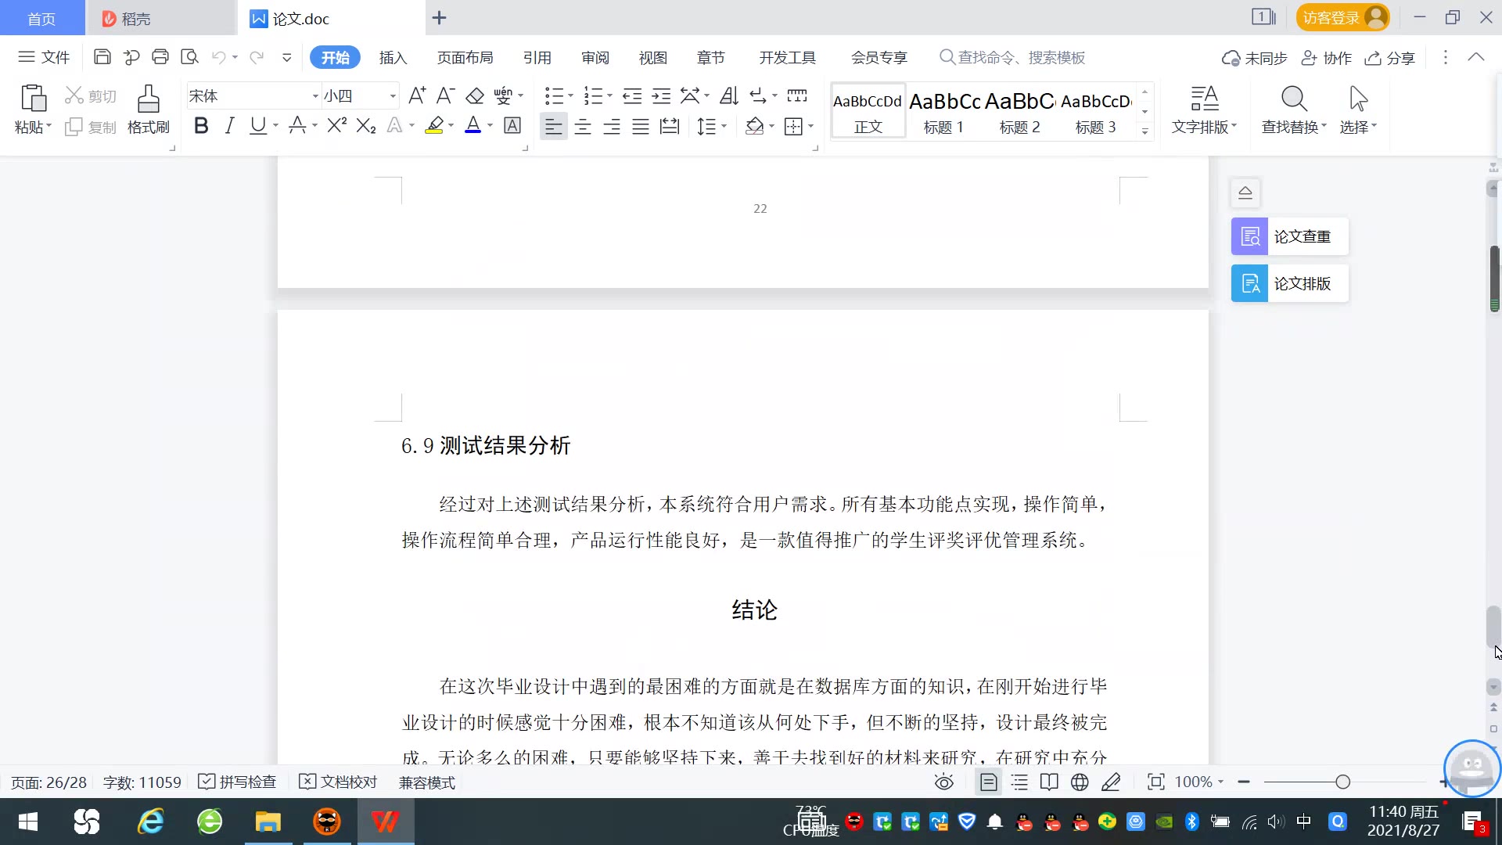Toggle Italic formatting
Image resolution: width=1502 pixels, height=845 pixels.
pos(229,126)
